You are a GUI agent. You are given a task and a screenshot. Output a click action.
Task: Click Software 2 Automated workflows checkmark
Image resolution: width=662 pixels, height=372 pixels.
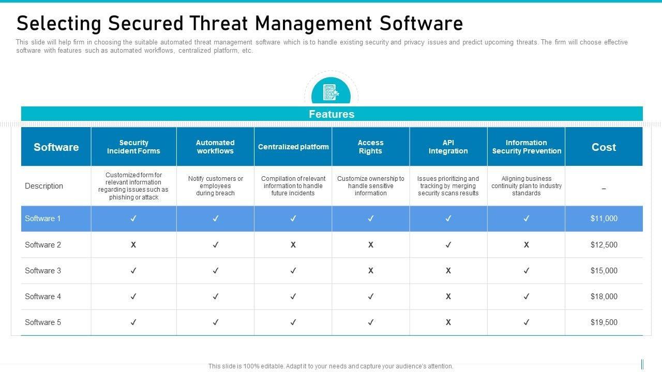click(x=216, y=245)
